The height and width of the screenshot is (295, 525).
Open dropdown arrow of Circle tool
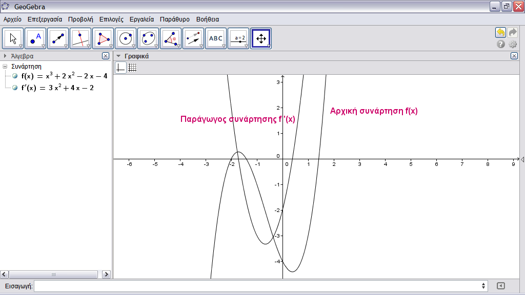point(134,46)
